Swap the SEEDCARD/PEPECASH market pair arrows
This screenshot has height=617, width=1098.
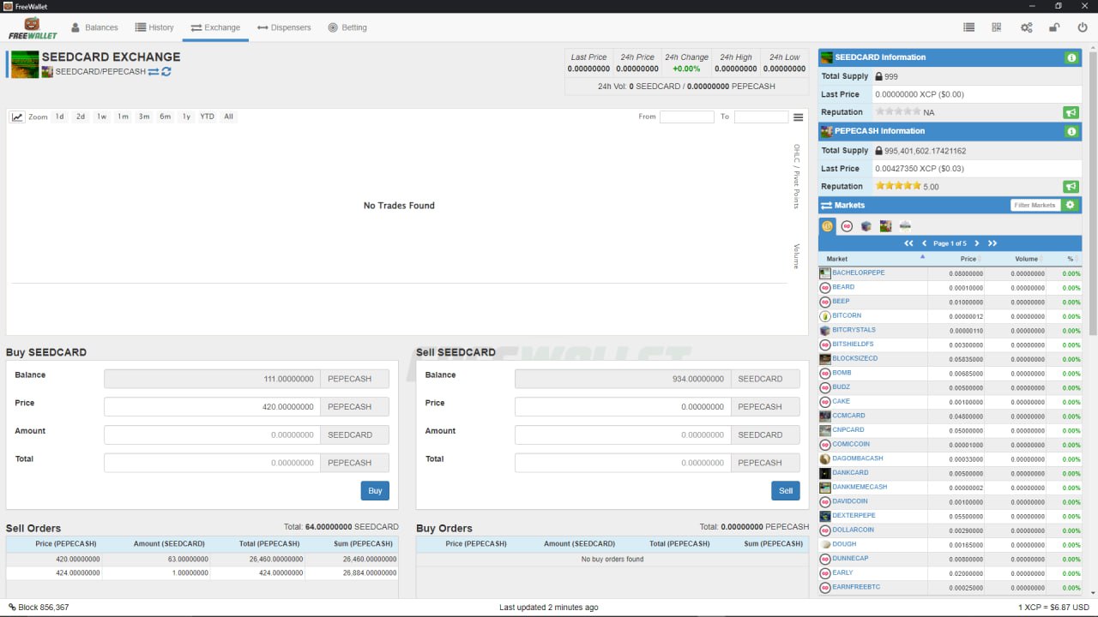pos(154,72)
